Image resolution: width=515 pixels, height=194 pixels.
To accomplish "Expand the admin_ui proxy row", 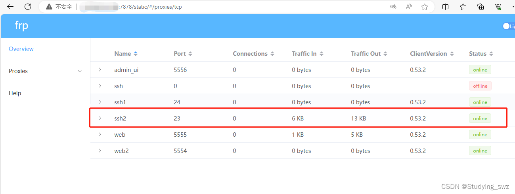I will pyautogui.click(x=100, y=70).
